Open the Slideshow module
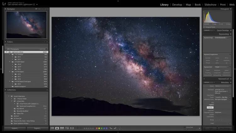The image size is (236, 133). pyautogui.click(x=210, y=5)
